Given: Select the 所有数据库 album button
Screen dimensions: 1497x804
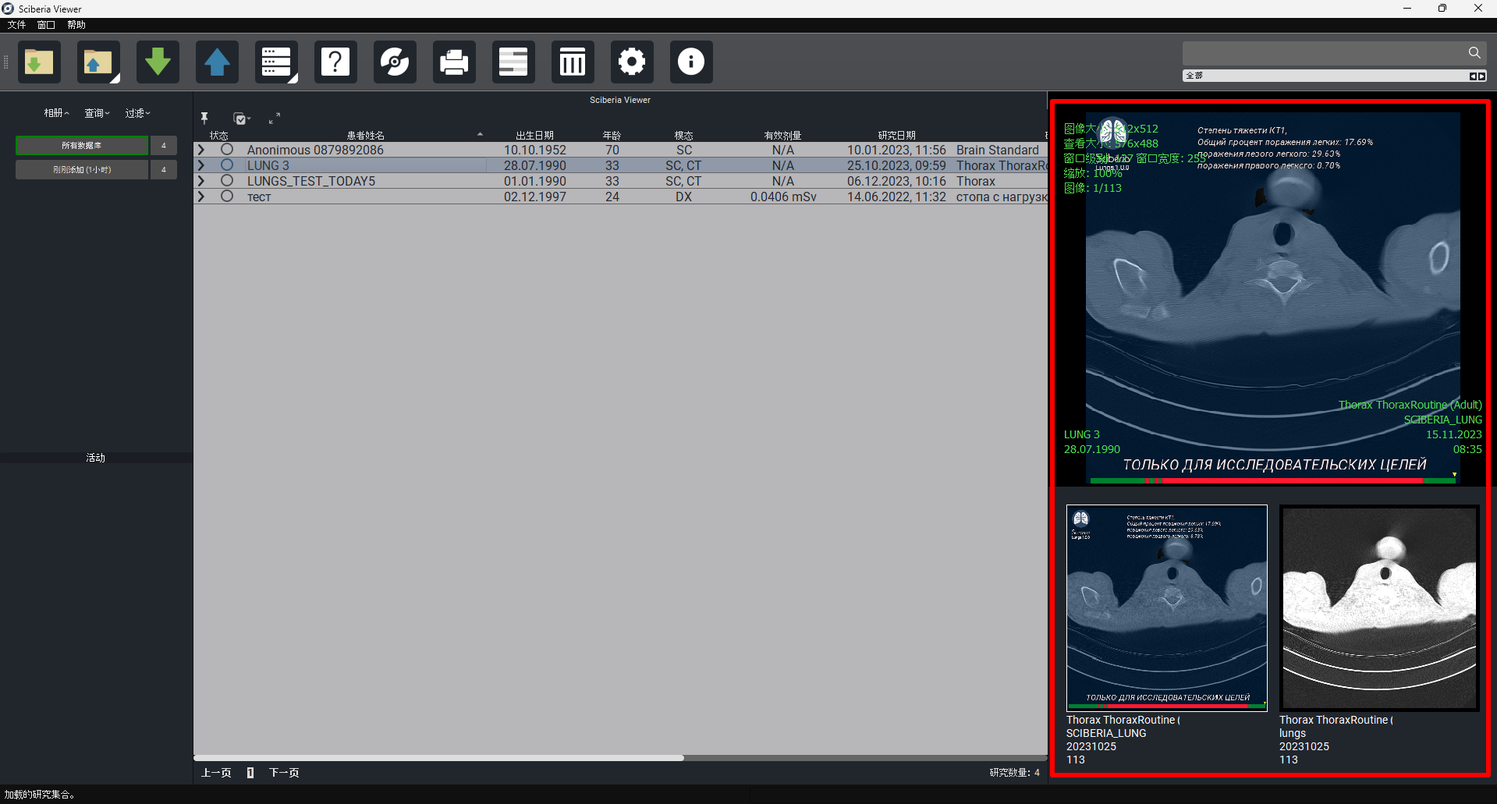Looking at the screenshot, I should (82, 146).
